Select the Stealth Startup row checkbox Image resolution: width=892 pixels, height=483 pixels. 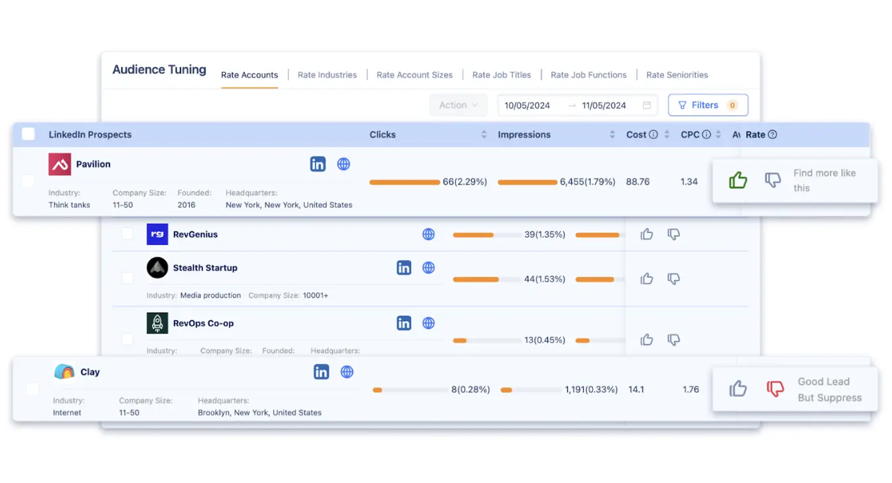(127, 278)
